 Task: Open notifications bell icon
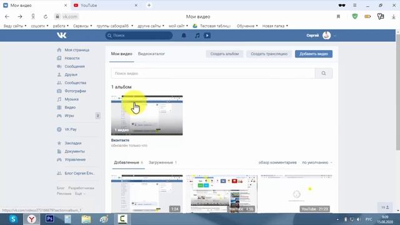[x=184, y=36]
